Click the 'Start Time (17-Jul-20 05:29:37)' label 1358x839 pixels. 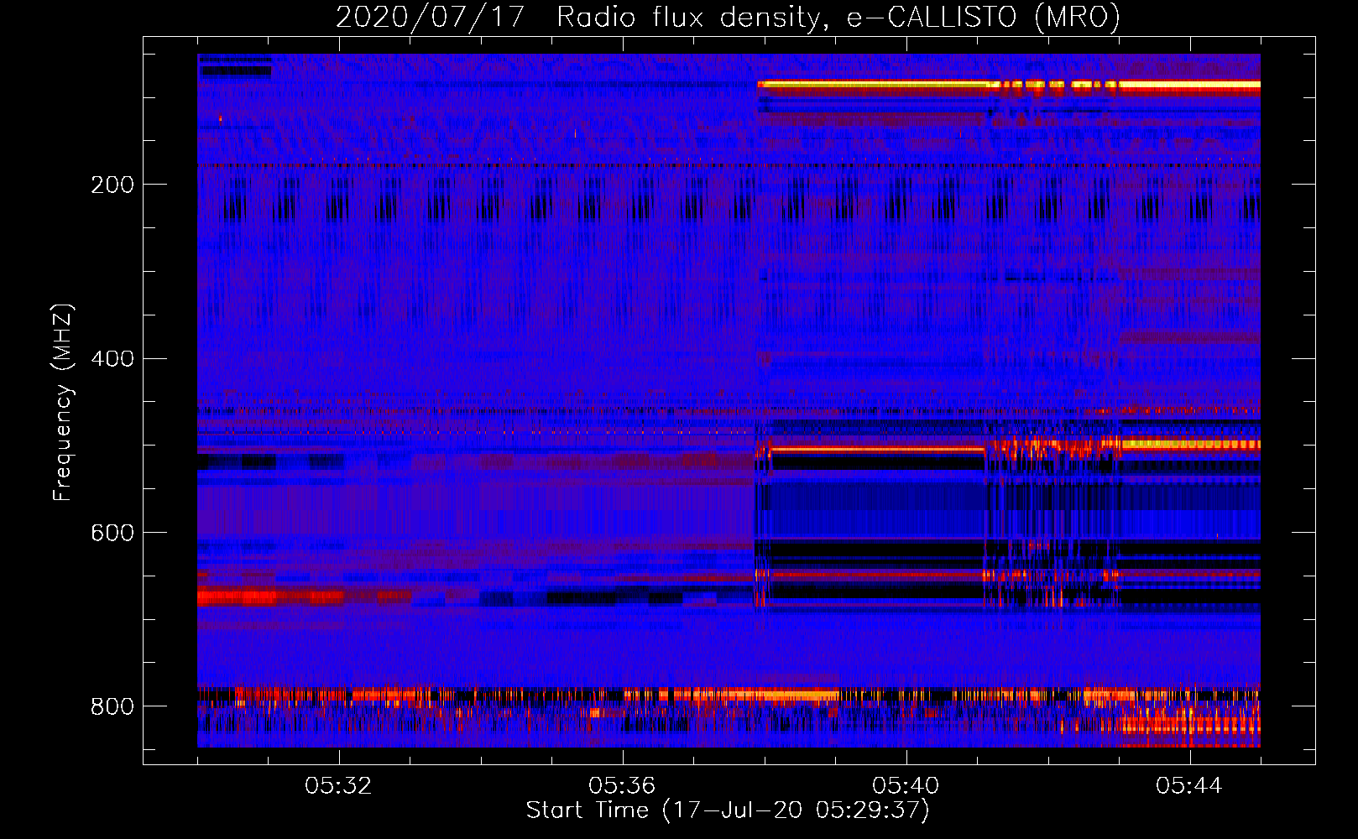pos(728,810)
